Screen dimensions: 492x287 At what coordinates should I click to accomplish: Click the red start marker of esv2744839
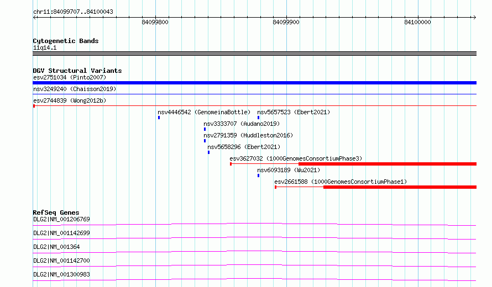point(34,106)
